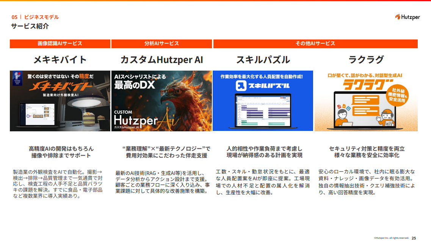The height and width of the screenshot is (241, 431).
Task: Click the page number 25
Action: coord(414,238)
